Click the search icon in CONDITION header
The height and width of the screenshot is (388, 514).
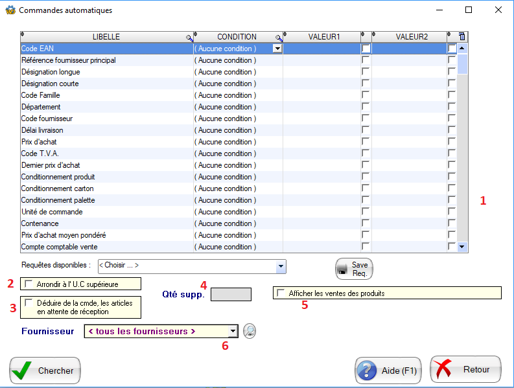pyautogui.click(x=279, y=38)
